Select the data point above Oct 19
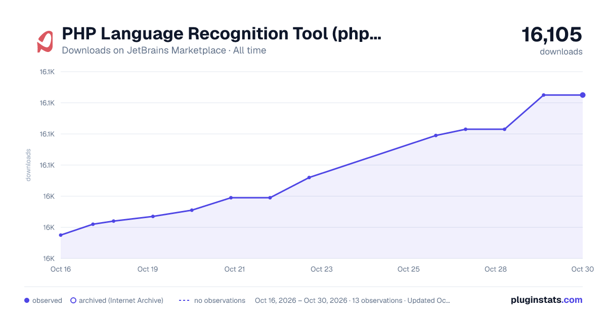Viewport: 607px width, 318px height. (153, 217)
